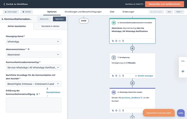Open the Änderungen tab
Viewport: 187px width, 119px height.
coord(128,12)
